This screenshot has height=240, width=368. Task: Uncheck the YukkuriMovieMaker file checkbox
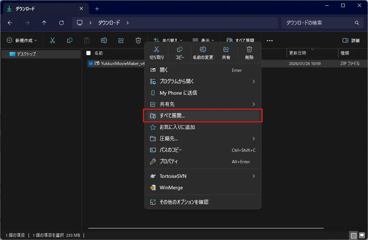(91, 63)
